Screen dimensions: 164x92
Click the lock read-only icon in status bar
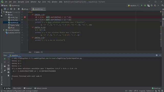click(156, 91)
